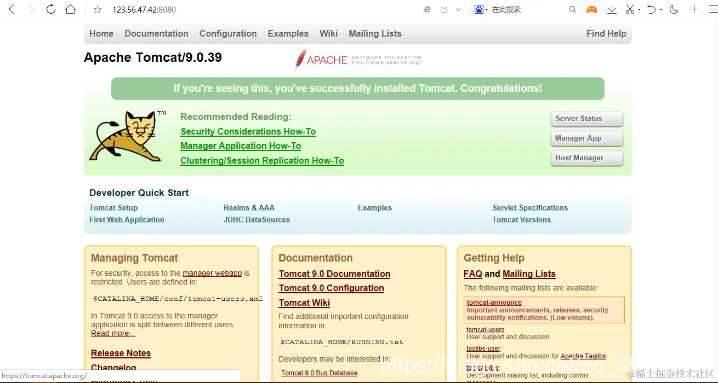Open the Baidu search engine selector
The image size is (718, 383).
pyautogui.click(x=481, y=9)
